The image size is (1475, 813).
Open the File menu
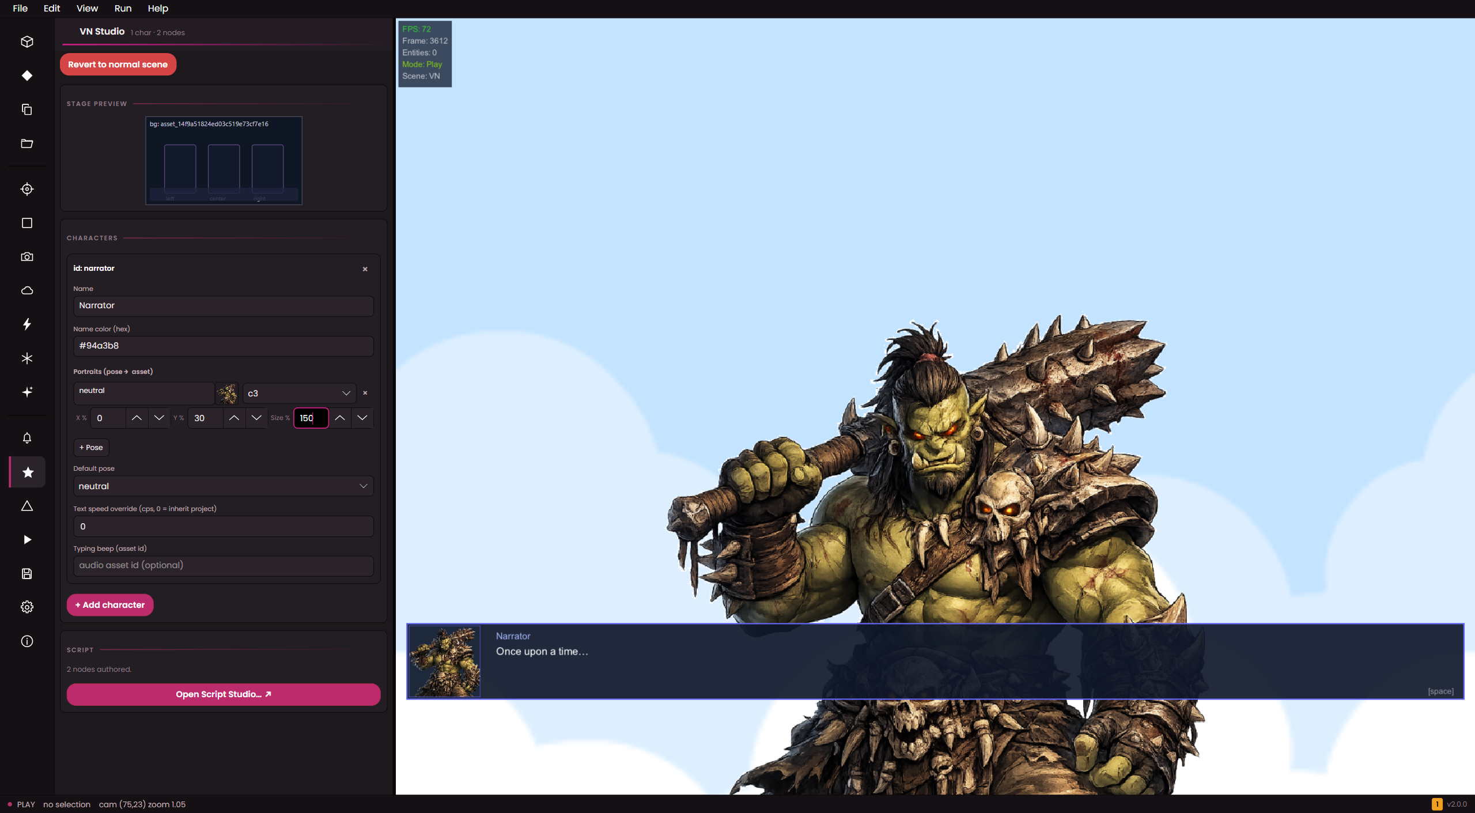coord(20,8)
